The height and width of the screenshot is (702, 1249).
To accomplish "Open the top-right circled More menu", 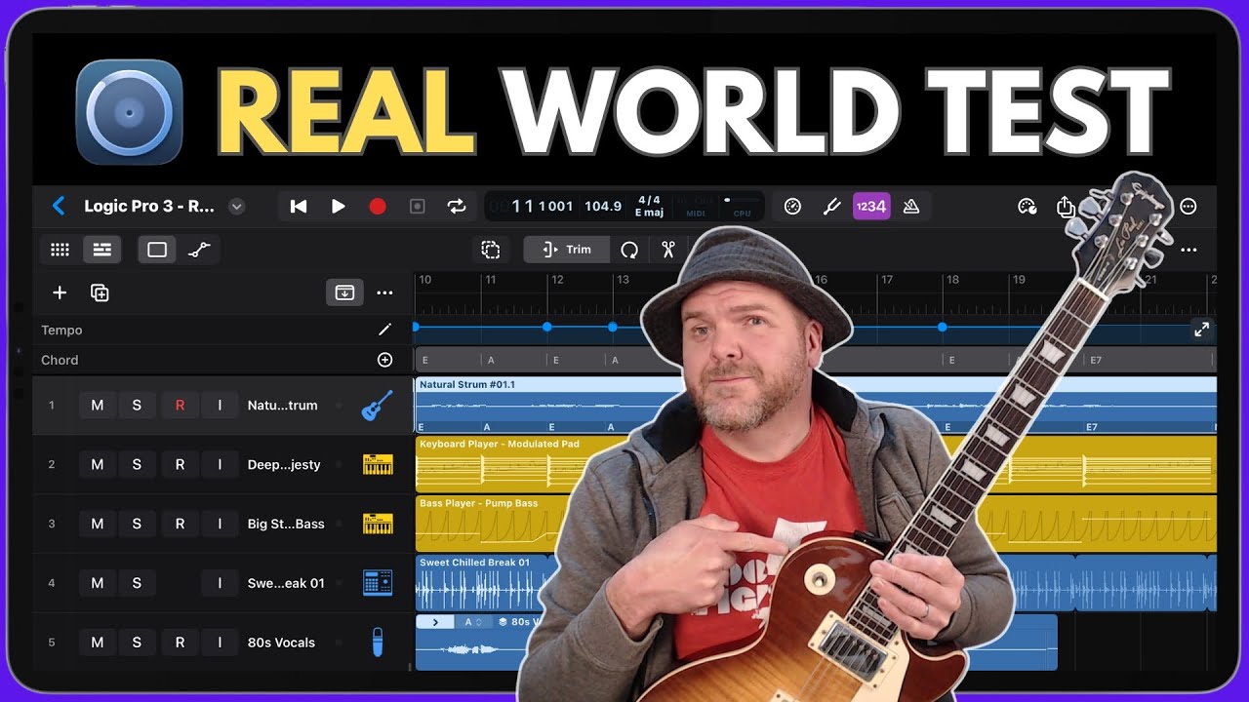I will (1189, 207).
